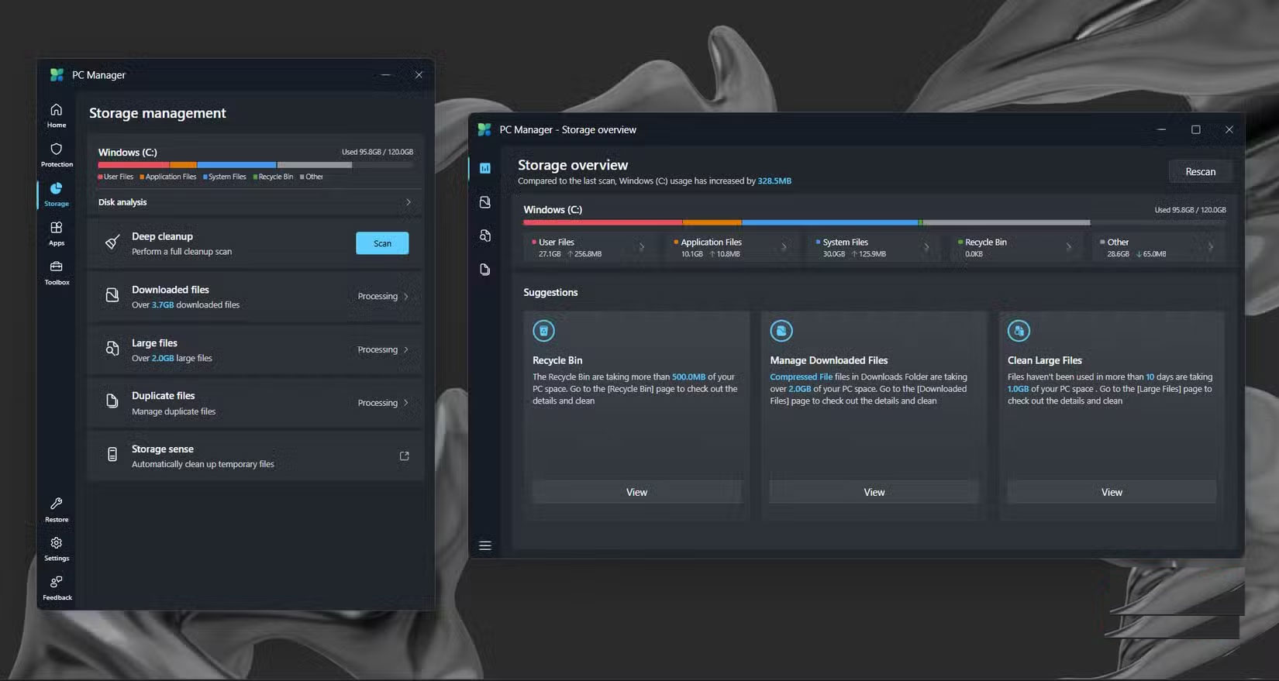The image size is (1279, 681).
Task: Expand the Downloaded files row chevron
Action: 406,297
